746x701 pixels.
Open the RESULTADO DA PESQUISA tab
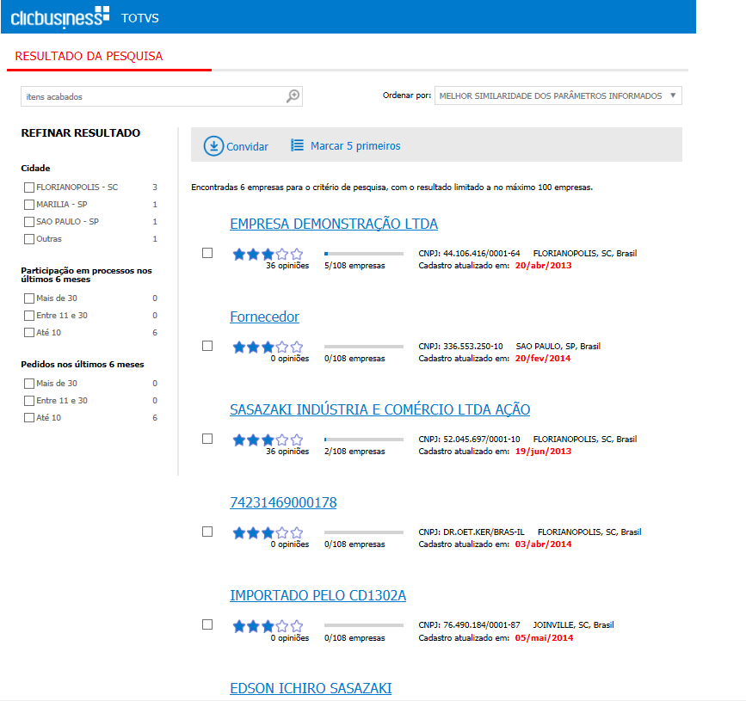point(89,56)
